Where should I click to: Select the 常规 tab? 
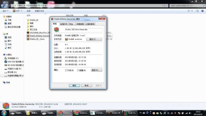[55, 24]
